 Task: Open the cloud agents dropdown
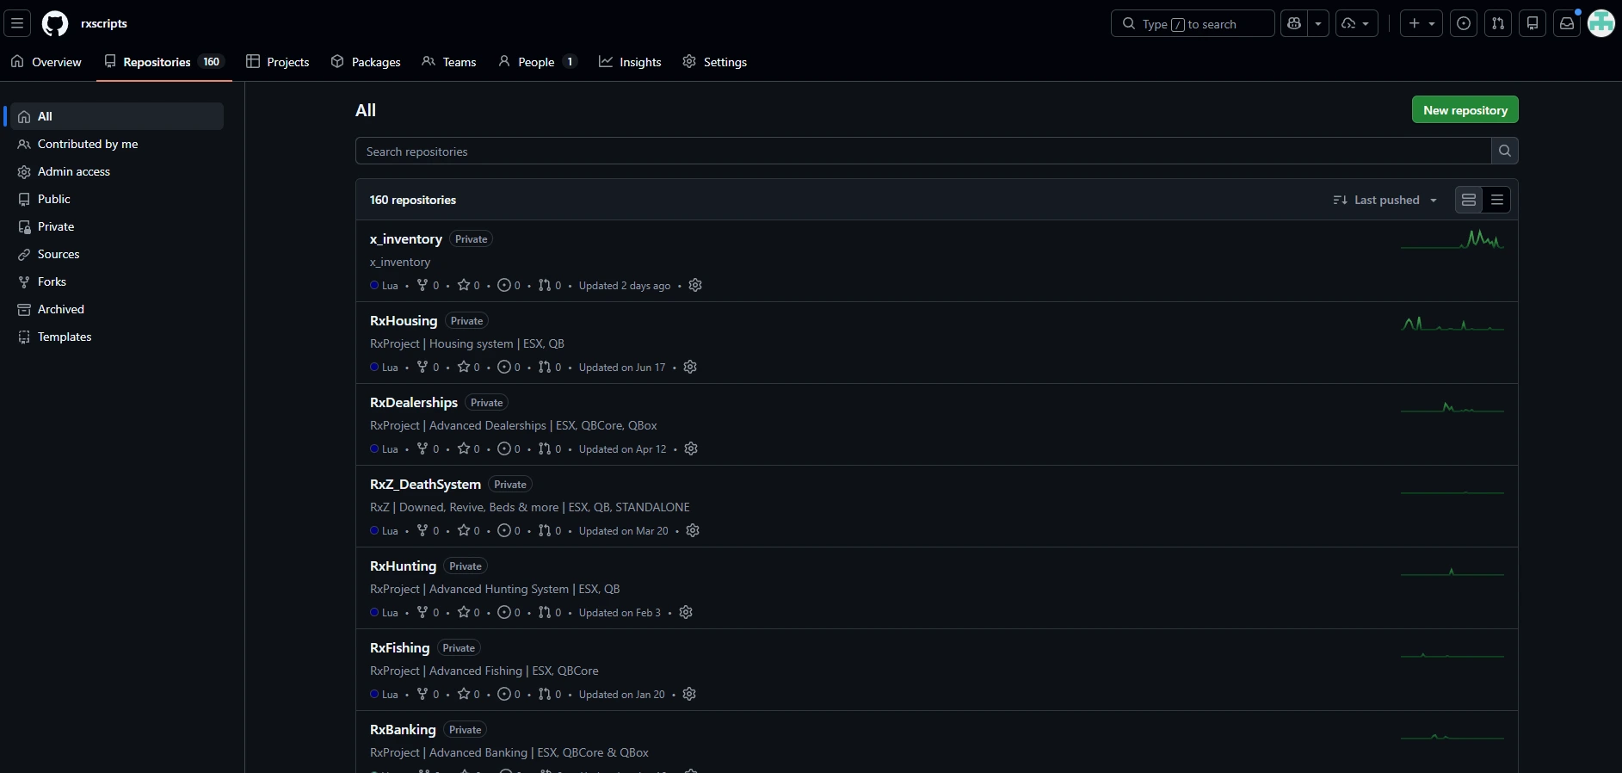point(1357,23)
